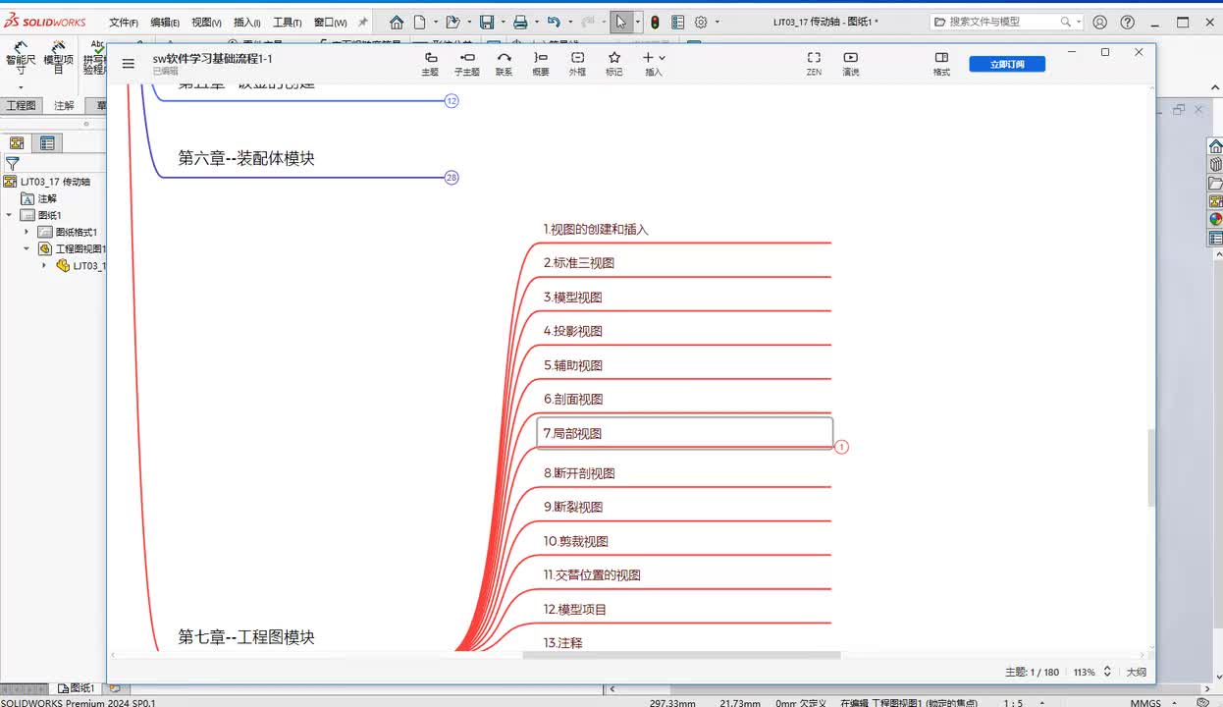Switch to the 工程图 tab
The width and height of the screenshot is (1223, 707).
(x=22, y=105)
